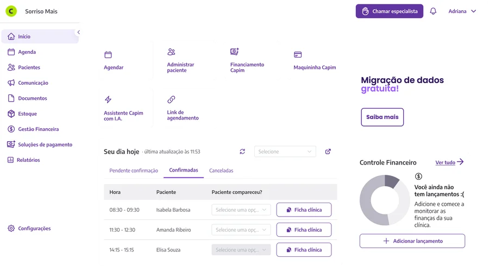
Task: Click the Hora column header
Action: [115, 192]
